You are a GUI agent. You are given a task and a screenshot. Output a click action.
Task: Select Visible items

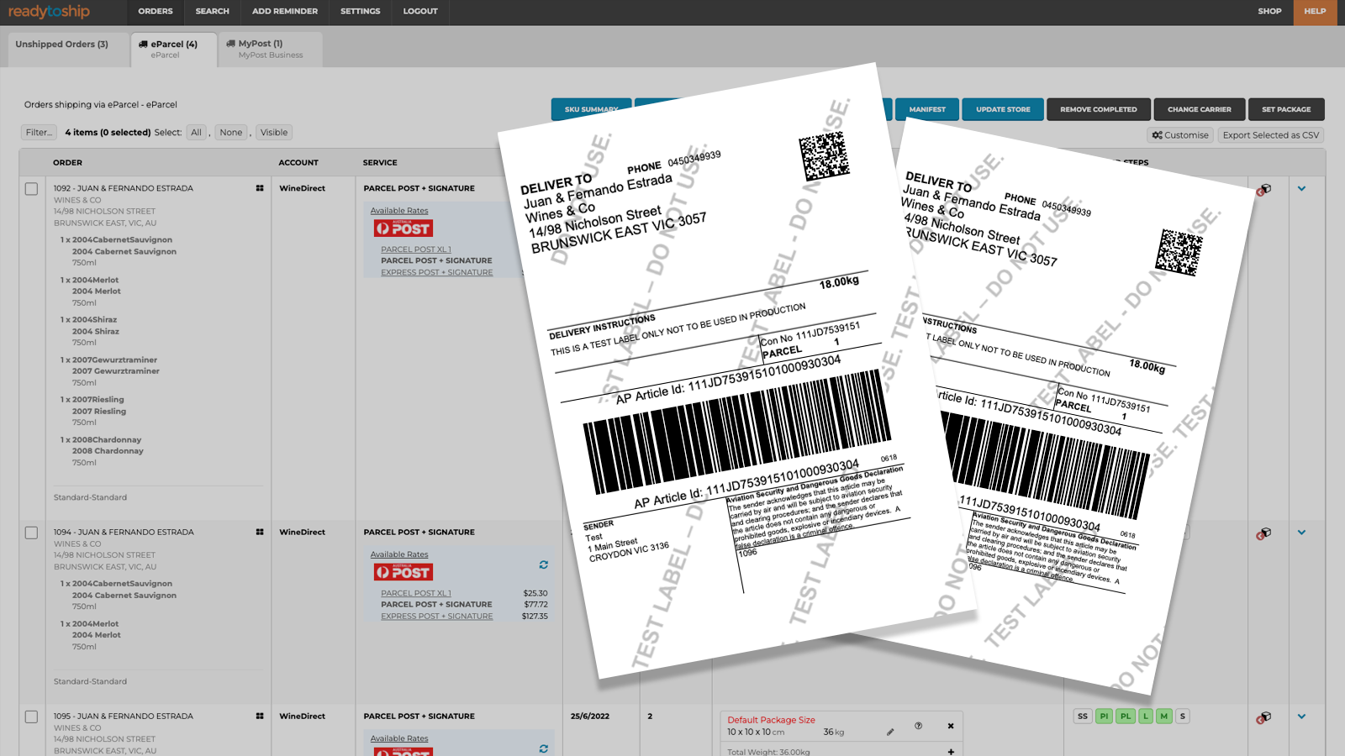274,133
